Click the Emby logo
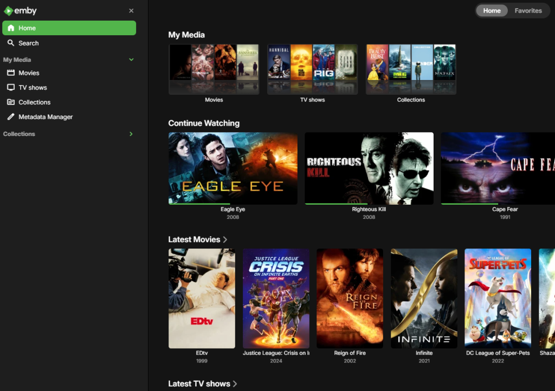Image resolution: width=555 pixels, height=391 pixels. click(x=20, y=11)
